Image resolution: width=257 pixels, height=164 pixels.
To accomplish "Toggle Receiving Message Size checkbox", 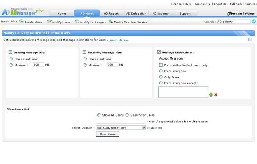I will point(84,52).
